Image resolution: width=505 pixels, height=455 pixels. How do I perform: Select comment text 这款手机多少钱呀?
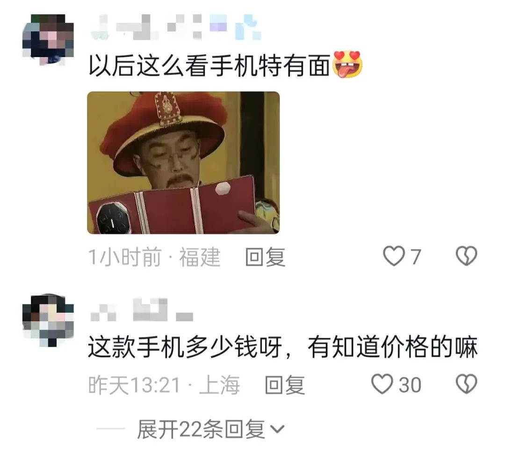pos(185,347)
